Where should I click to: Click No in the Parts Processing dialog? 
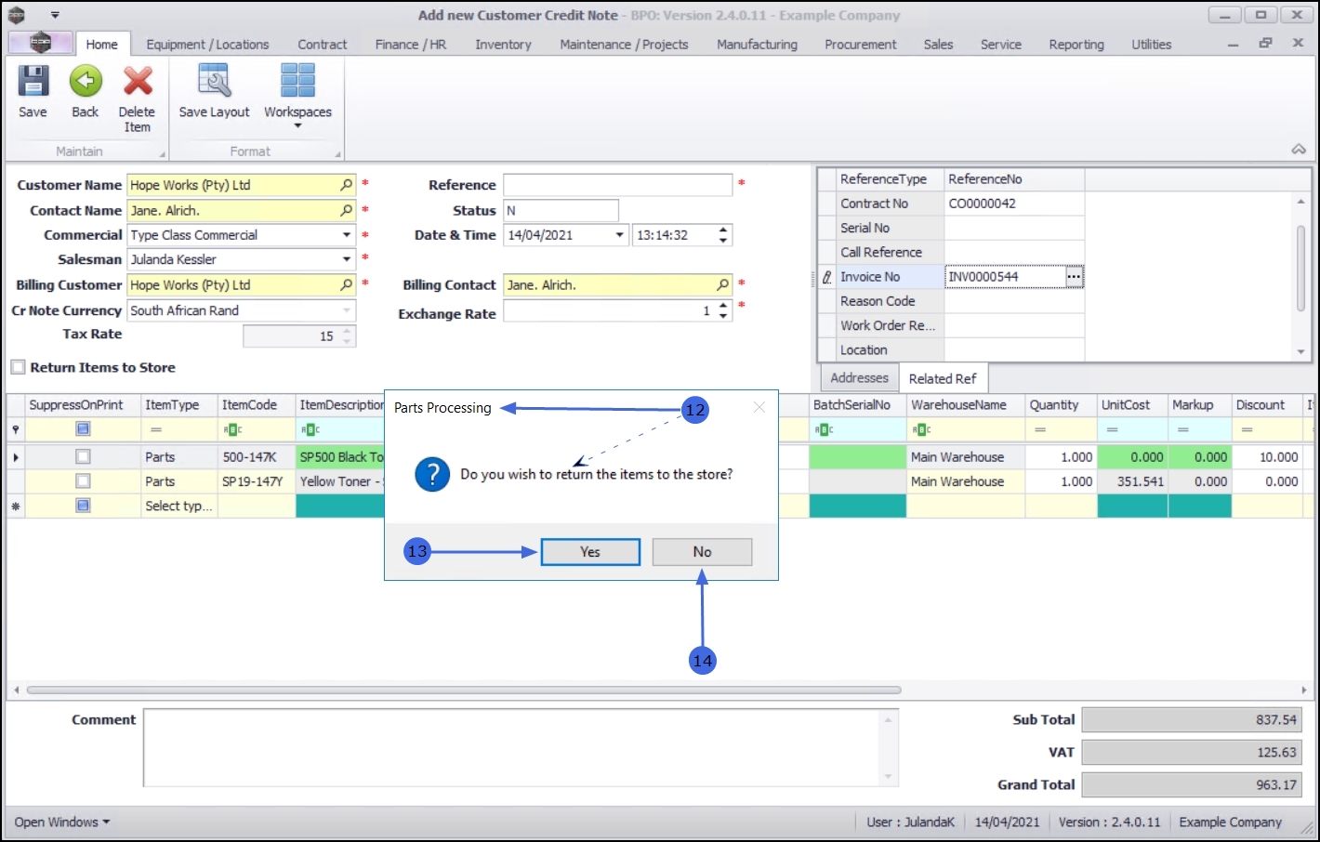(702, 552)
